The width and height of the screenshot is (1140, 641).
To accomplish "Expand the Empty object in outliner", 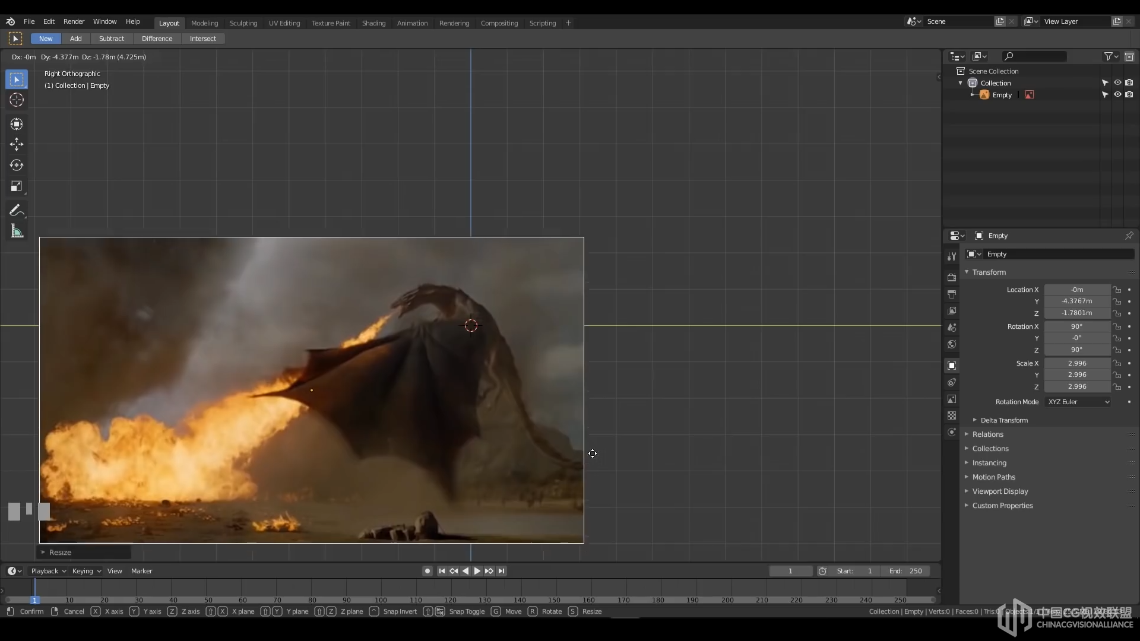I will 972,95.
